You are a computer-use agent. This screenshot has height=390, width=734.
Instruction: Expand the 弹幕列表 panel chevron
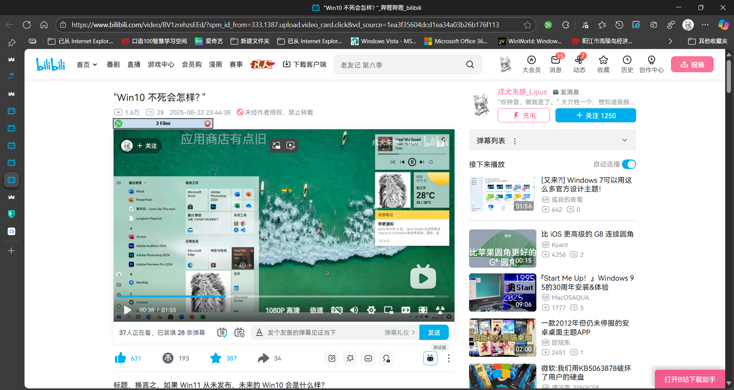pyautogui.click(x=625, y=140)
